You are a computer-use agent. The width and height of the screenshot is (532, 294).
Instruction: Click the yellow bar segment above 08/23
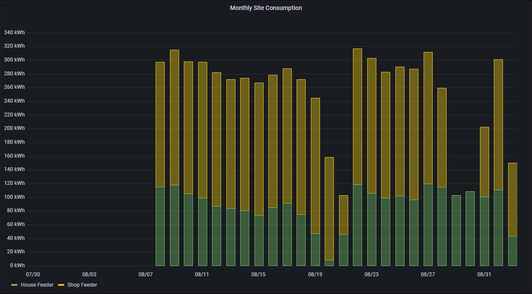(372, 126)
